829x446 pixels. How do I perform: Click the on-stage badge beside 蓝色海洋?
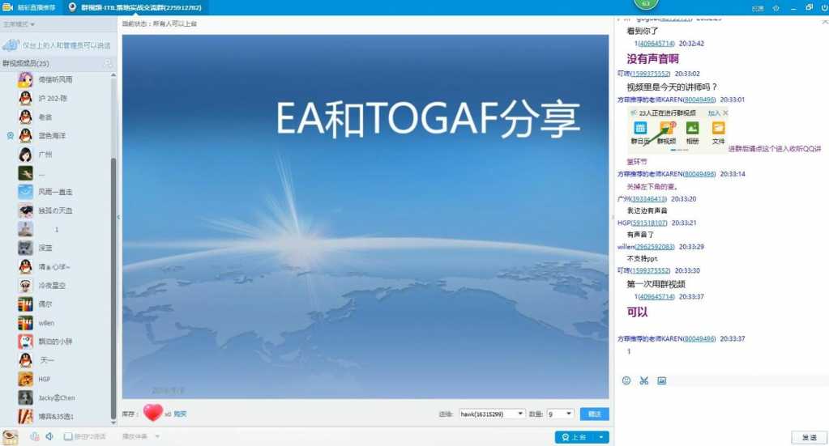tap(10, 136)
